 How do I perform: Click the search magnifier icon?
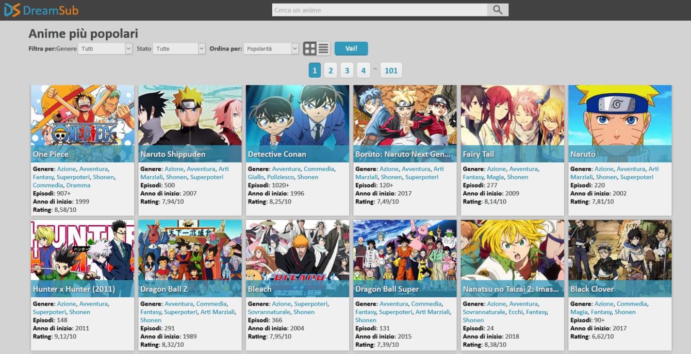pyautogui.click(x=497, y=10)
